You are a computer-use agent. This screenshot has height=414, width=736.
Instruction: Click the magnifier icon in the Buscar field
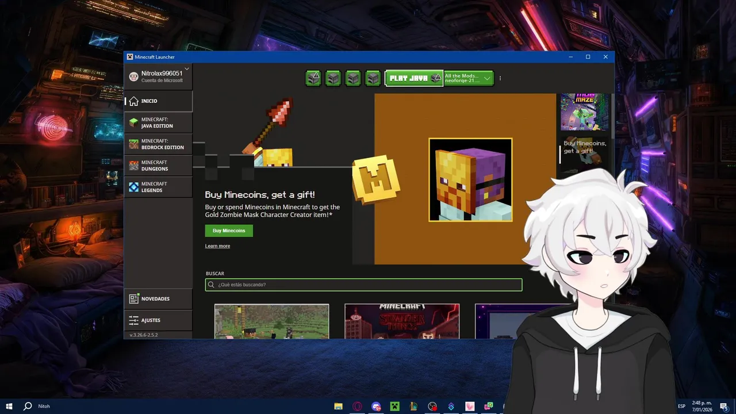(x=212, y=285)
